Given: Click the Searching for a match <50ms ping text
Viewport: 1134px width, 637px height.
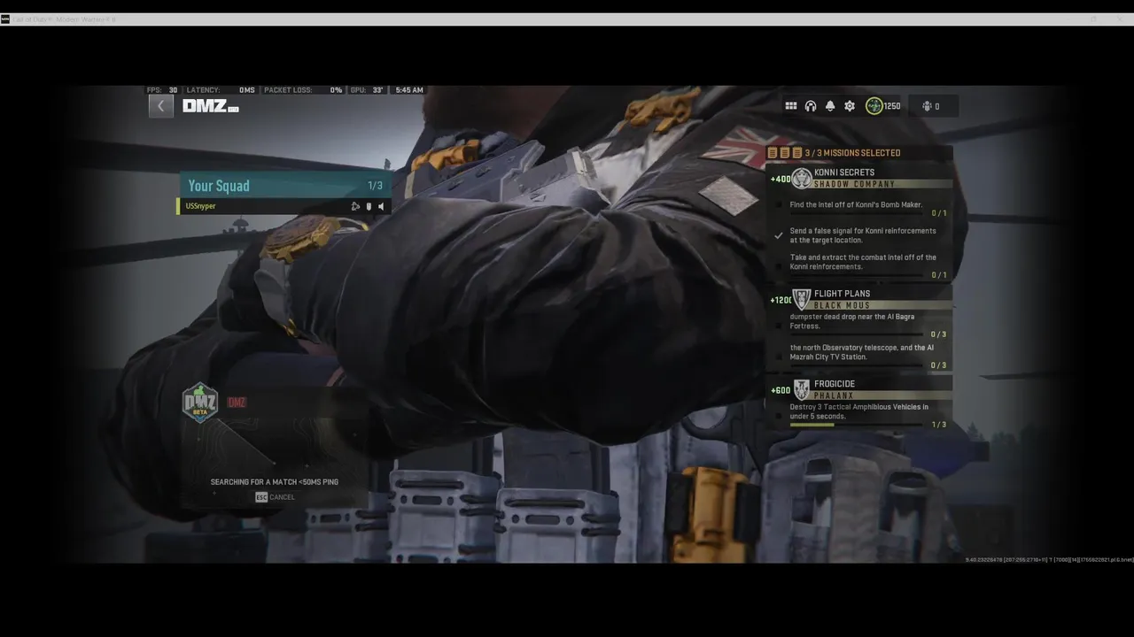Looking at the screenshot, I should click(x=275, y=482).
